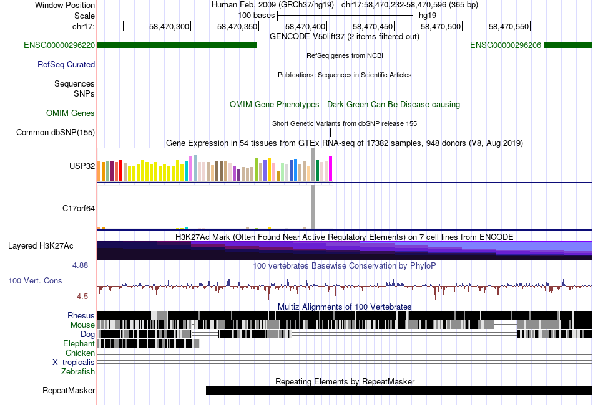Click the Rhesus alignment block row
The width and height of the screenshot is (593, 405).
pyautogui.click(x=345, y=315)
